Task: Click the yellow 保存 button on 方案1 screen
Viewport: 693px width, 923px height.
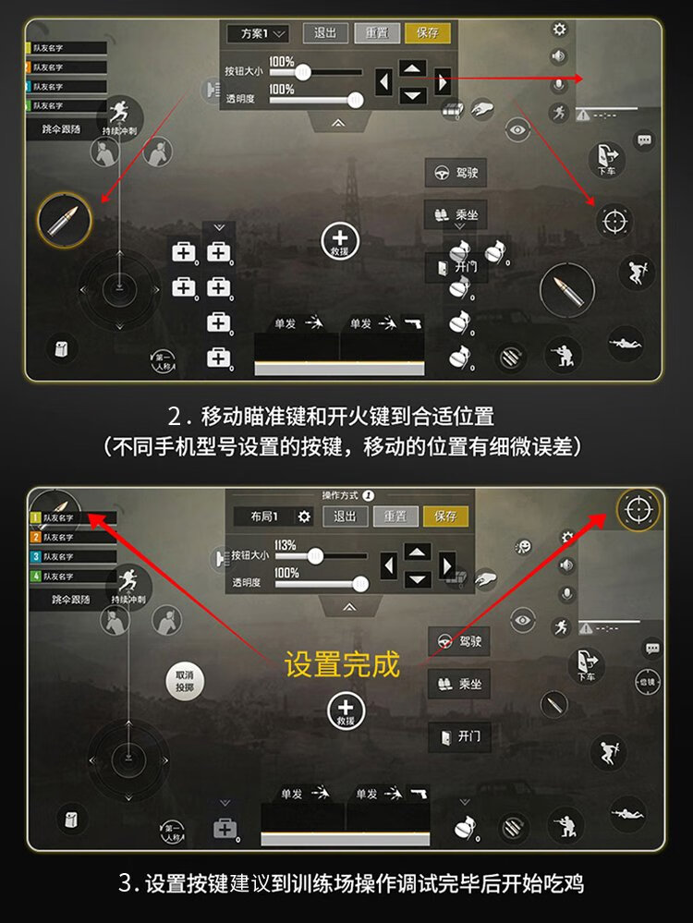Action: pos(428,33)
